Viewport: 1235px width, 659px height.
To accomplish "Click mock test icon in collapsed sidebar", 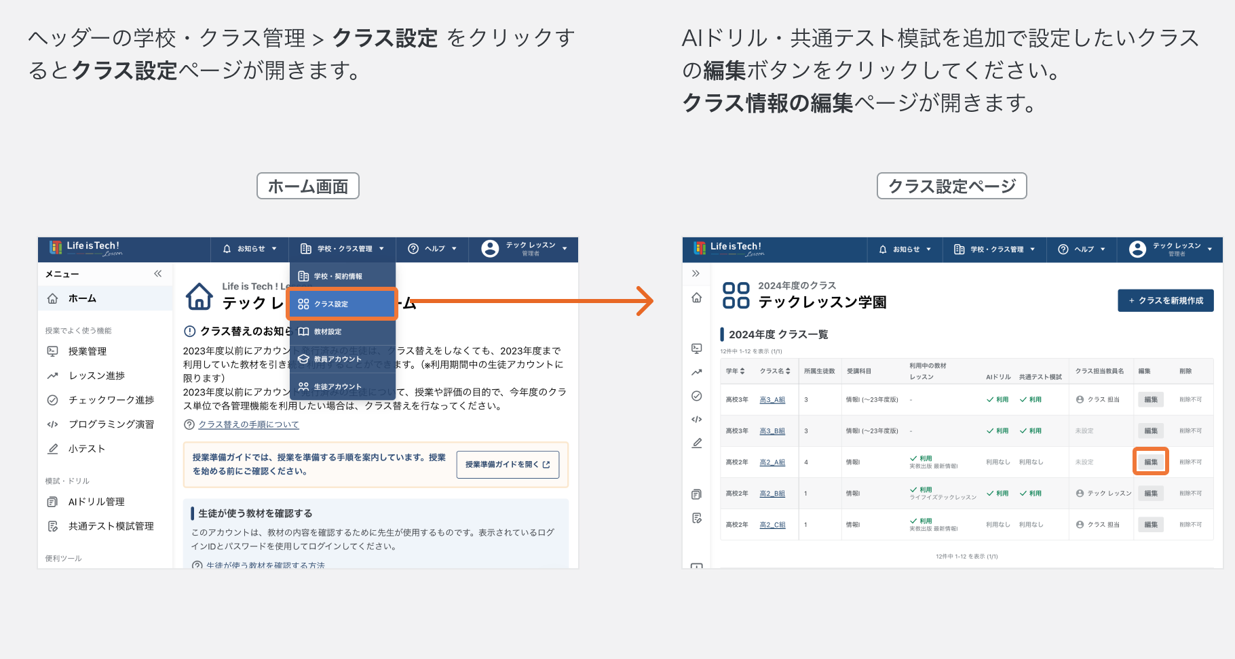I will click(x=696, y=518).
